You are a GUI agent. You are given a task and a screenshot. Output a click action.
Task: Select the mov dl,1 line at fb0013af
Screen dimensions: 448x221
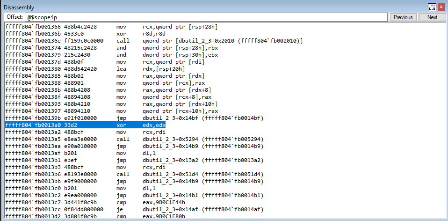(x=80, y=153)
